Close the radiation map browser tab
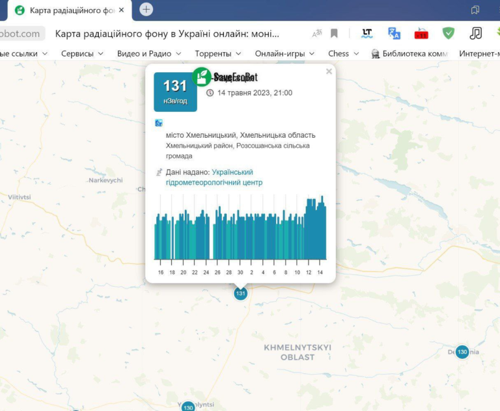 [x=121, y=10]
